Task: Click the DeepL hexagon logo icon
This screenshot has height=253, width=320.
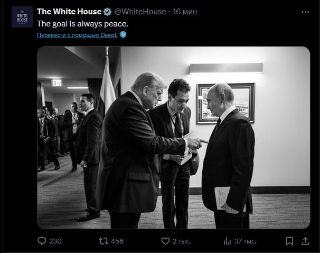Action: tap(123, 34)
